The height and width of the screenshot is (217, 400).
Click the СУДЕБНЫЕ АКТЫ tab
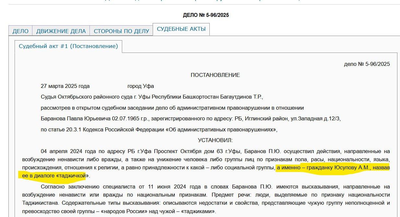[x=181, y=29]
